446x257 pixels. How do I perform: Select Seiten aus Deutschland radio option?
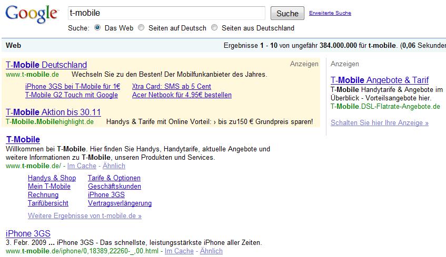click(214, 27)
